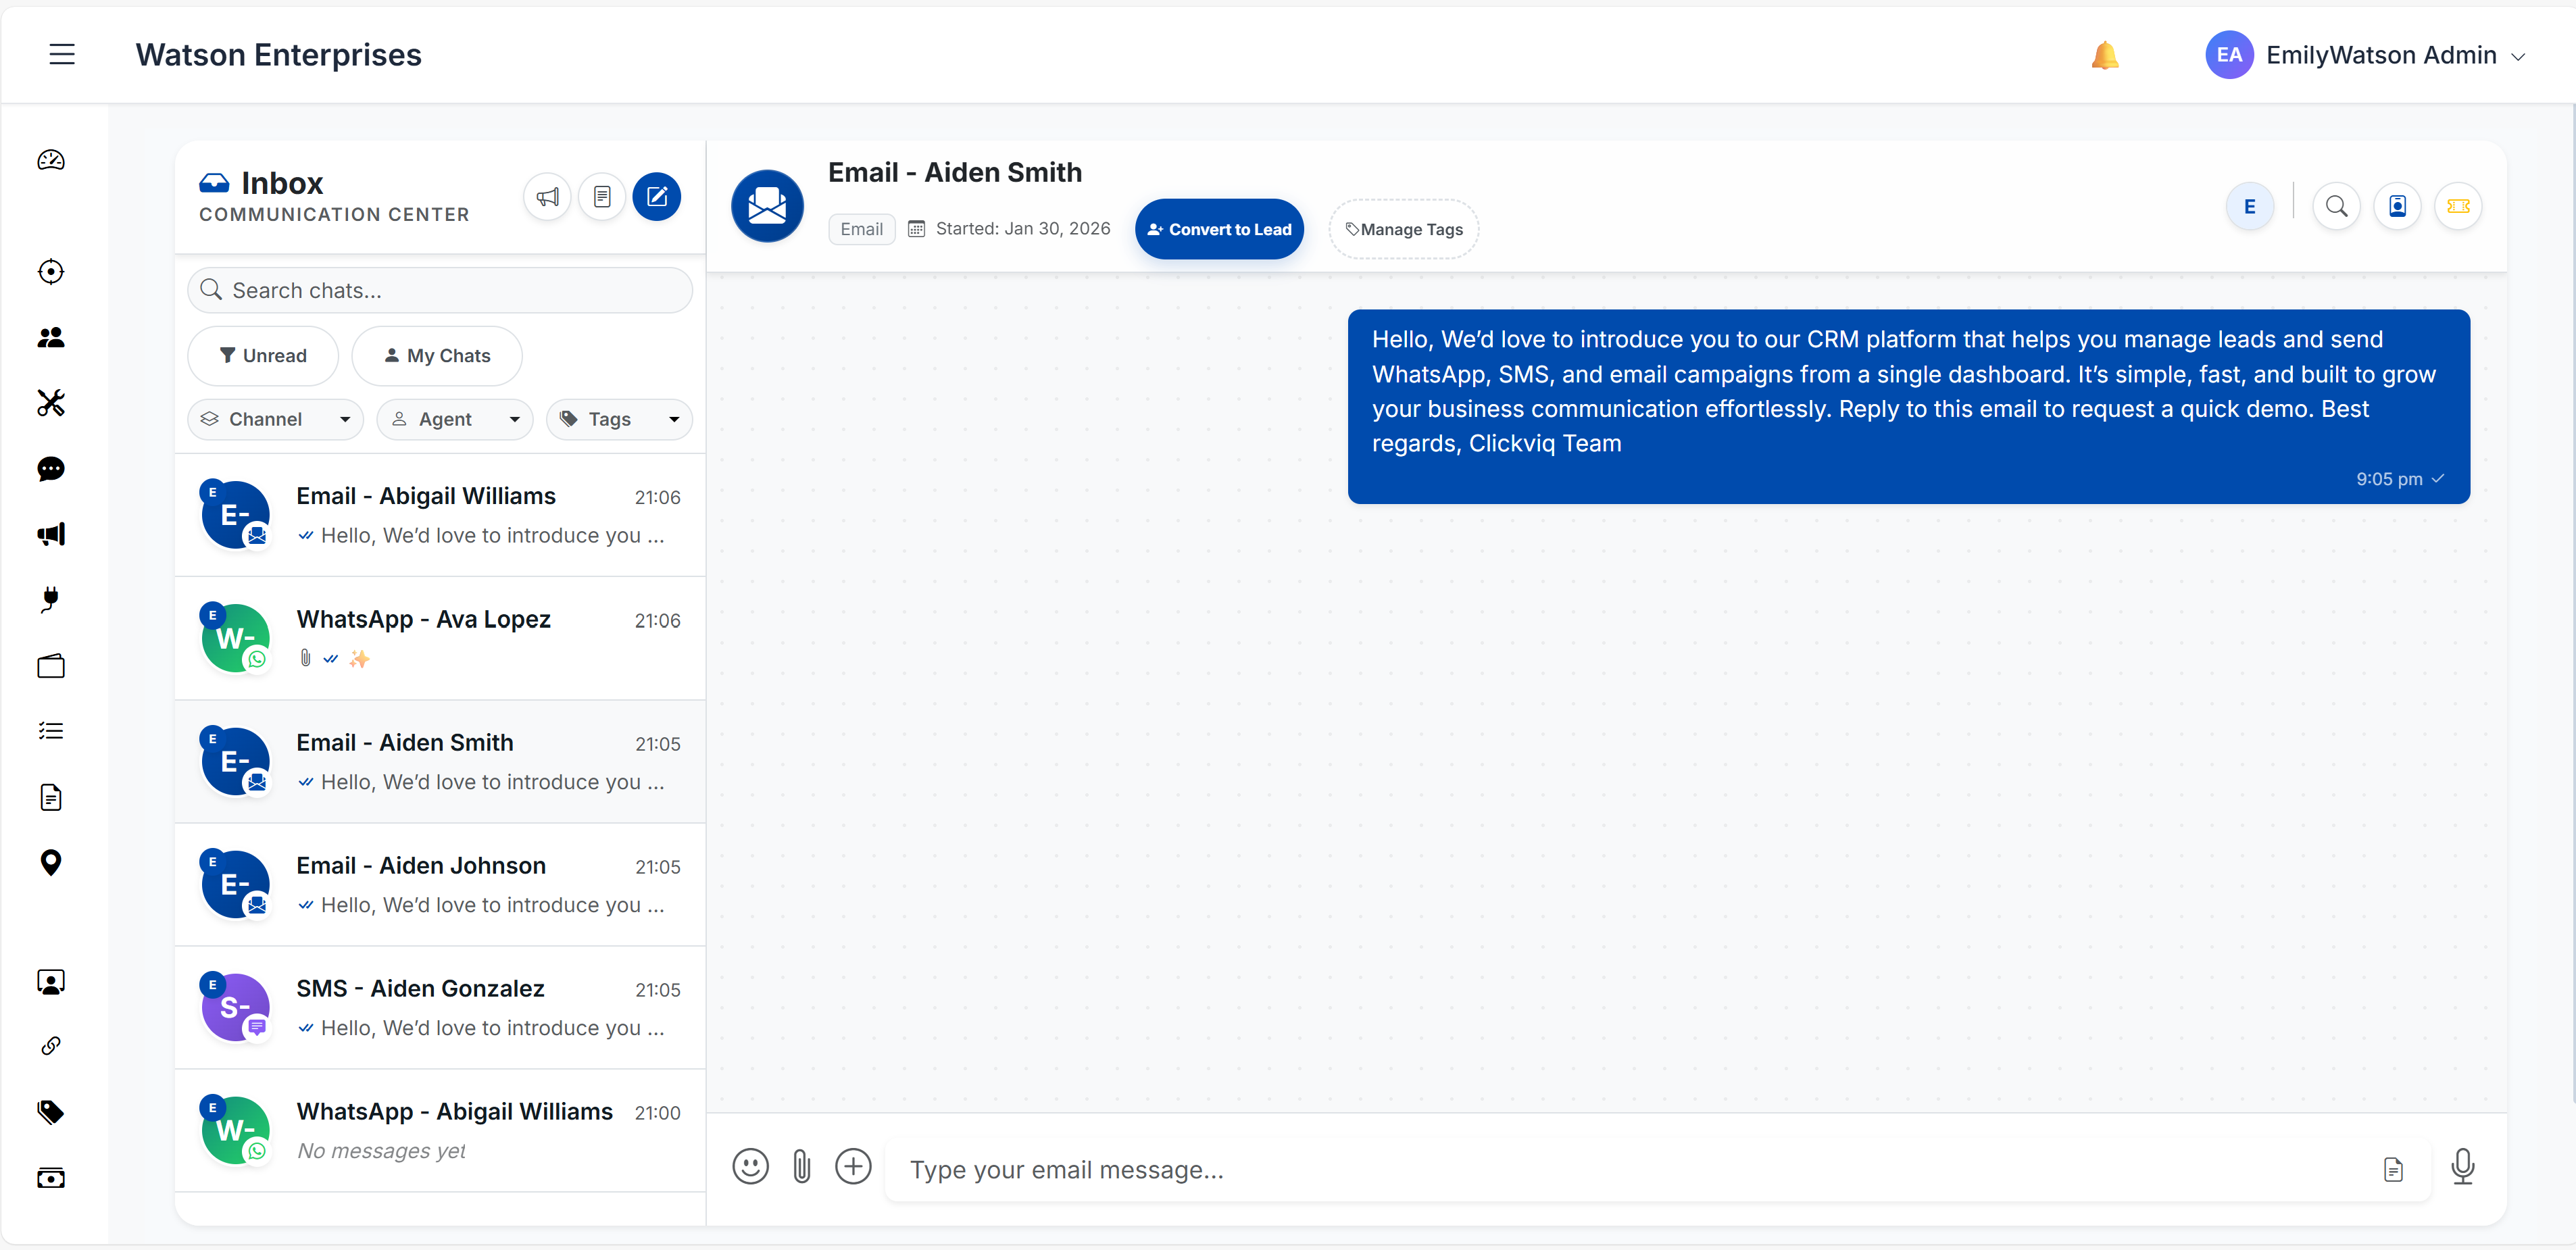Expand the Channel filter dropdown
Screen dimensions: 2576x1250
click(x=275, y=419)
